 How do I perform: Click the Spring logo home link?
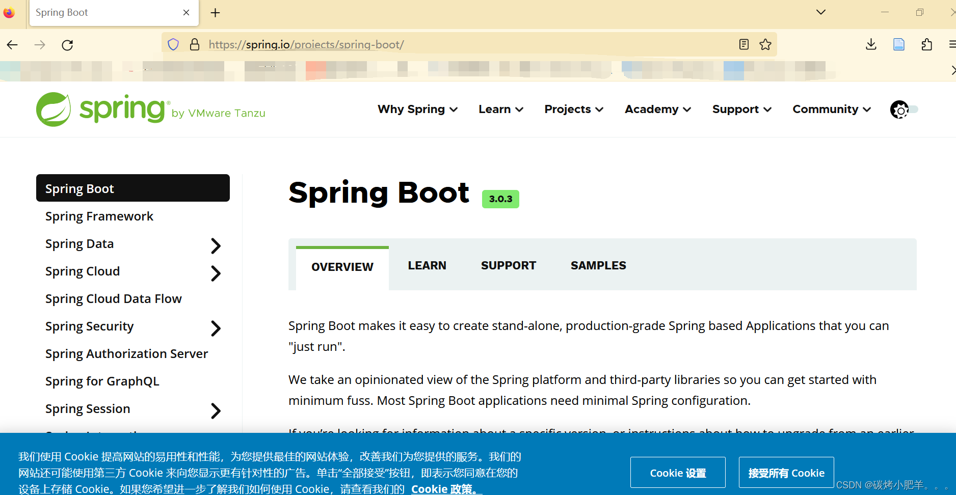[151, 109]
